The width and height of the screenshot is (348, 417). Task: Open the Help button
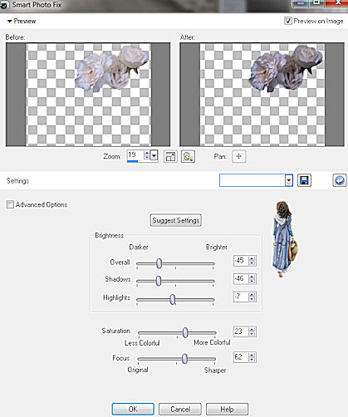(x=227, y=409)
